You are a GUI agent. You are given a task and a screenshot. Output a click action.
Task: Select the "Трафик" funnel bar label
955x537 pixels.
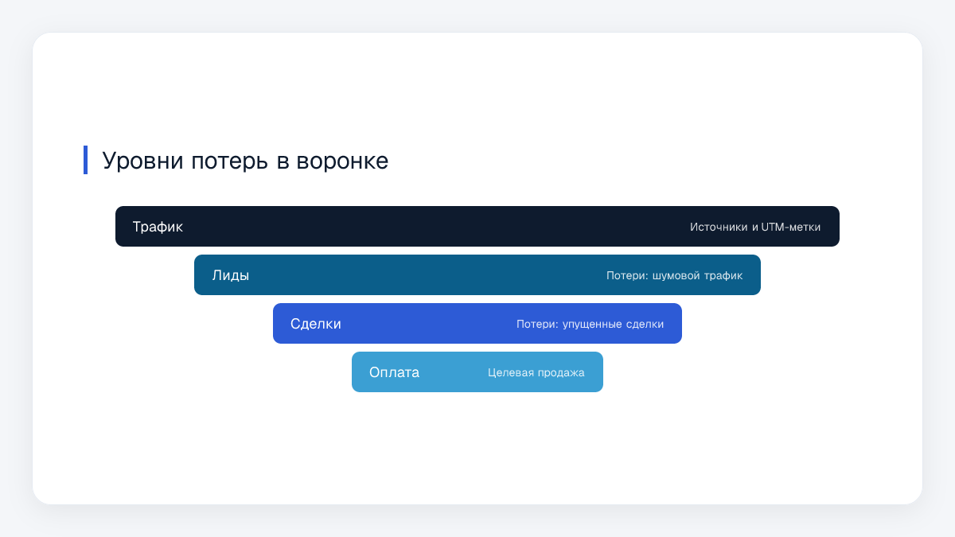158,227
